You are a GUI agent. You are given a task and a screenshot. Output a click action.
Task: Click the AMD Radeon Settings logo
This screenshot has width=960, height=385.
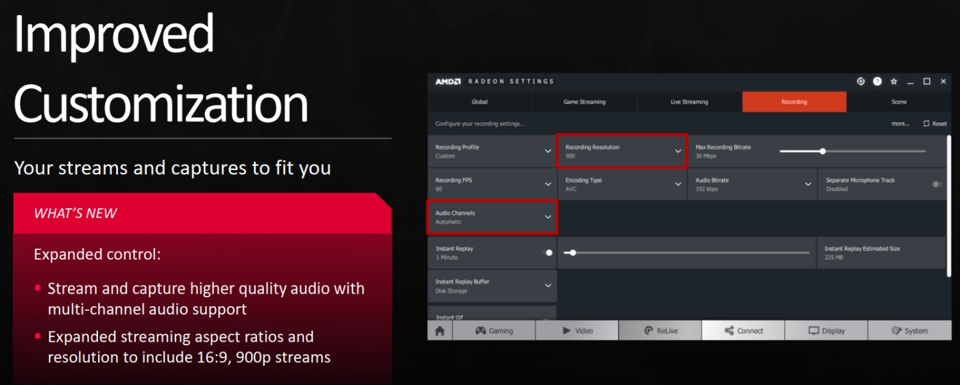coord(494,82)
